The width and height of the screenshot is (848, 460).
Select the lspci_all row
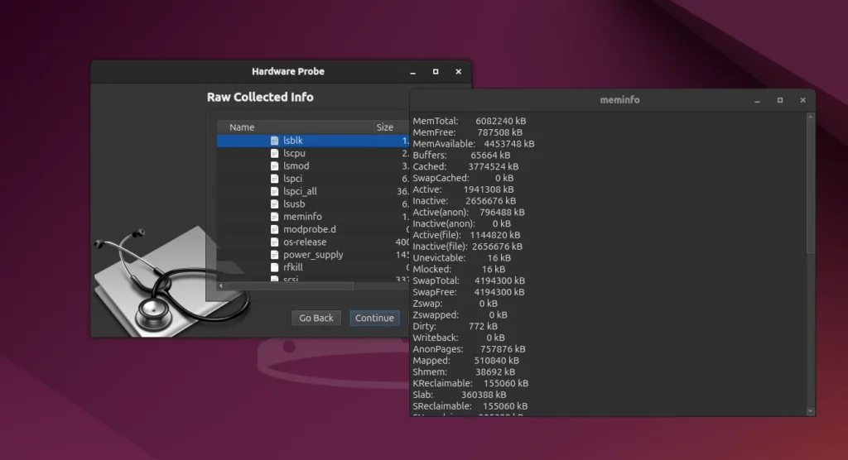point(300,191)
